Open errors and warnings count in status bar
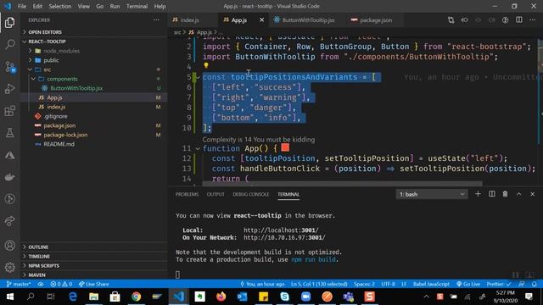The height and width of the screenshot is (305, 543). coord(61,284)
